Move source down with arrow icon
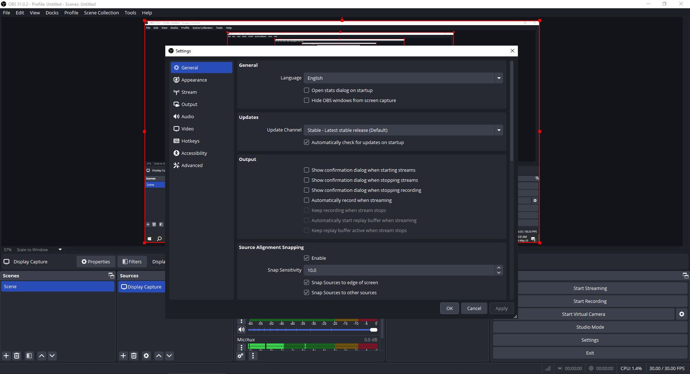 (x=169, y=356)
